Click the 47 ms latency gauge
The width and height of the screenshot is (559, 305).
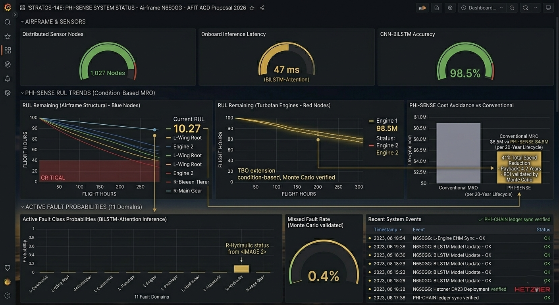click(x=287, y=62)
